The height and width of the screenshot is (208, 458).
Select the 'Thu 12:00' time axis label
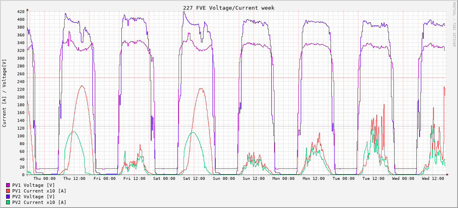(x=74, y=179)
